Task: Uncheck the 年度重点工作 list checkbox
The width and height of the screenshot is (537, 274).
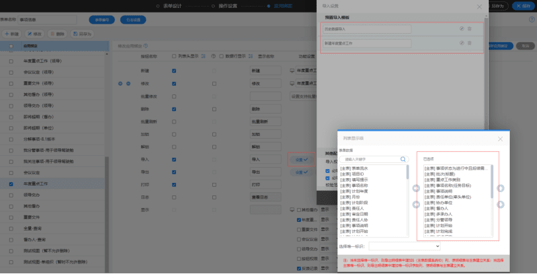Action: pos(11,184)
